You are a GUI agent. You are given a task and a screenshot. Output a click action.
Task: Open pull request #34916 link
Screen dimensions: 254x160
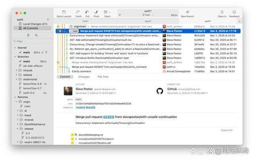click(x=109, y=117)
